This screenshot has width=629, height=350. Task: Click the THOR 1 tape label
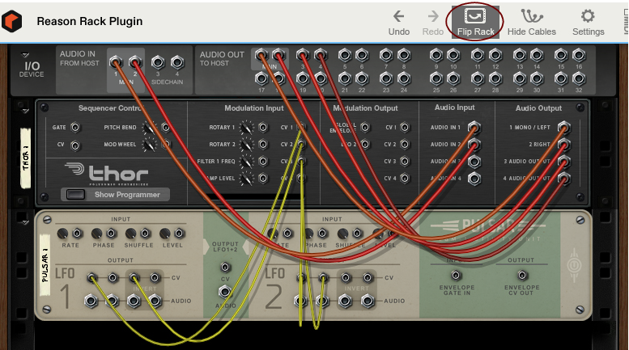coord(25,158)
